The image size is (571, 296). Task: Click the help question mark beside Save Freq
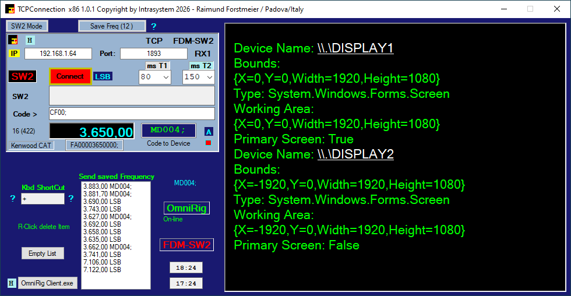point(154,26)
